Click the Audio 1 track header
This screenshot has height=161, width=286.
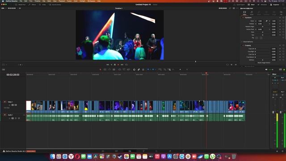pos(13,117)
